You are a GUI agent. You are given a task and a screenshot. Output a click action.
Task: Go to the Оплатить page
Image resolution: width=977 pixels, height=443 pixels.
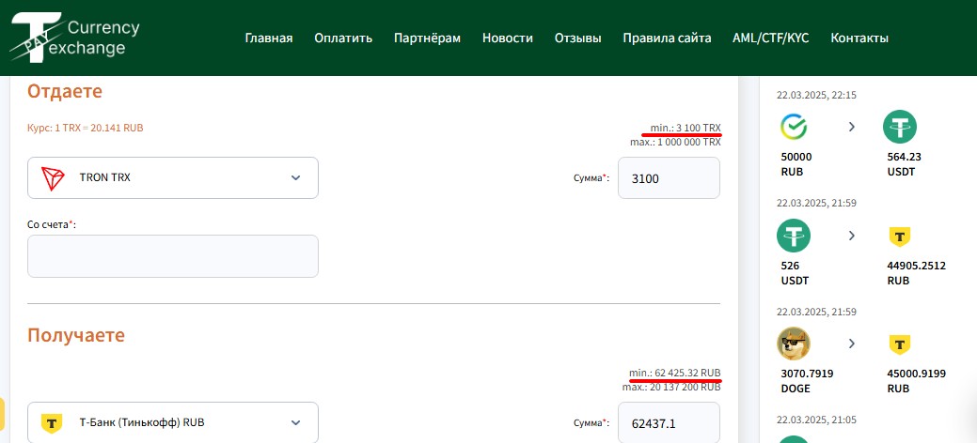pos(343,38)
